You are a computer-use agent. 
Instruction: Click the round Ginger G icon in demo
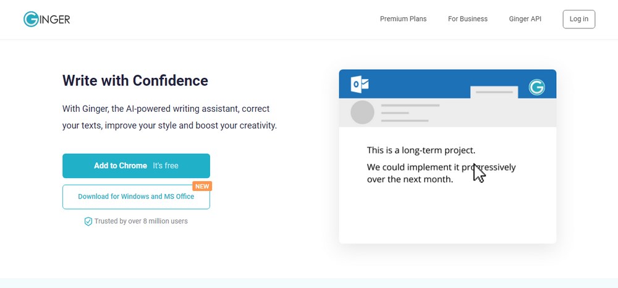point(536,87)
